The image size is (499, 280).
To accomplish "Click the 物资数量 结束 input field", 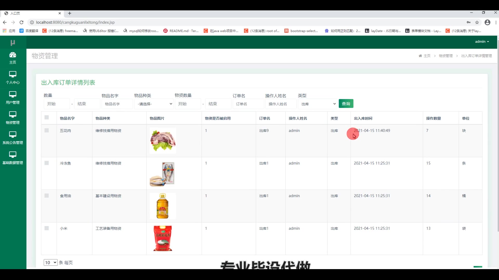I will coord(218,104).
